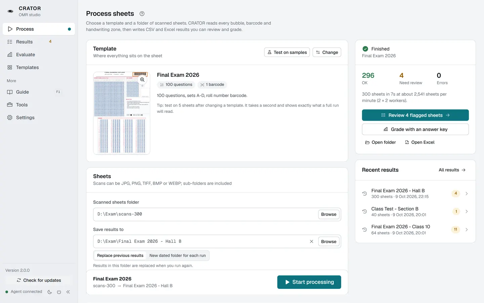484x303 pixels.
Task: Browse for the scanned sheets folder
Action: pos(329,214)
